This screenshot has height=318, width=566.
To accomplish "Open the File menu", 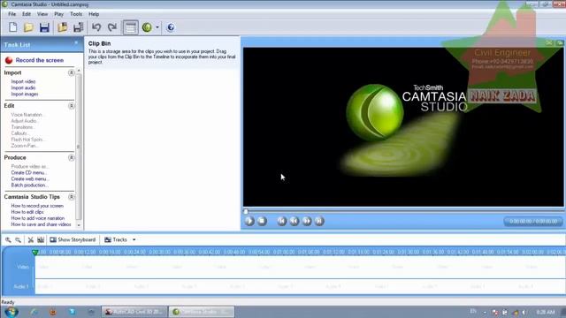I will (x=11, y=14).
